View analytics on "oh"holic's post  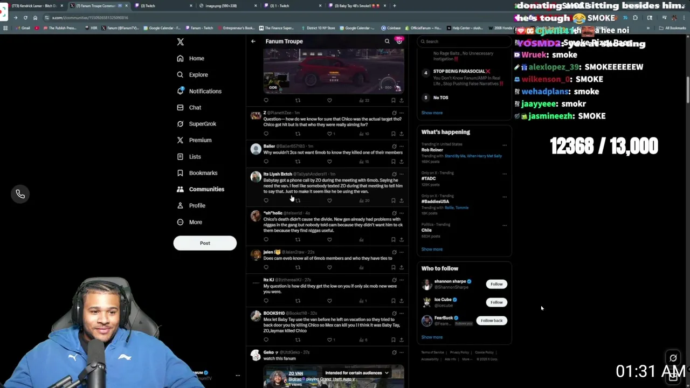[x=361, y=240]
